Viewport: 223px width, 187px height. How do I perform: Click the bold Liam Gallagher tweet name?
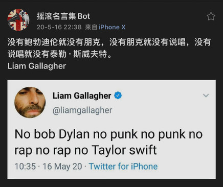(x=82, y=96)
